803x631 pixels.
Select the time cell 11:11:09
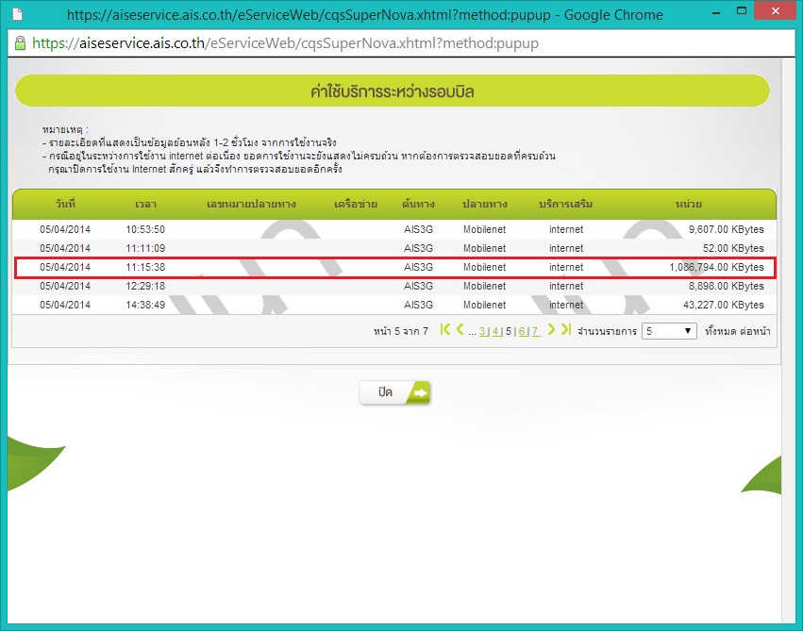[145, 248]
